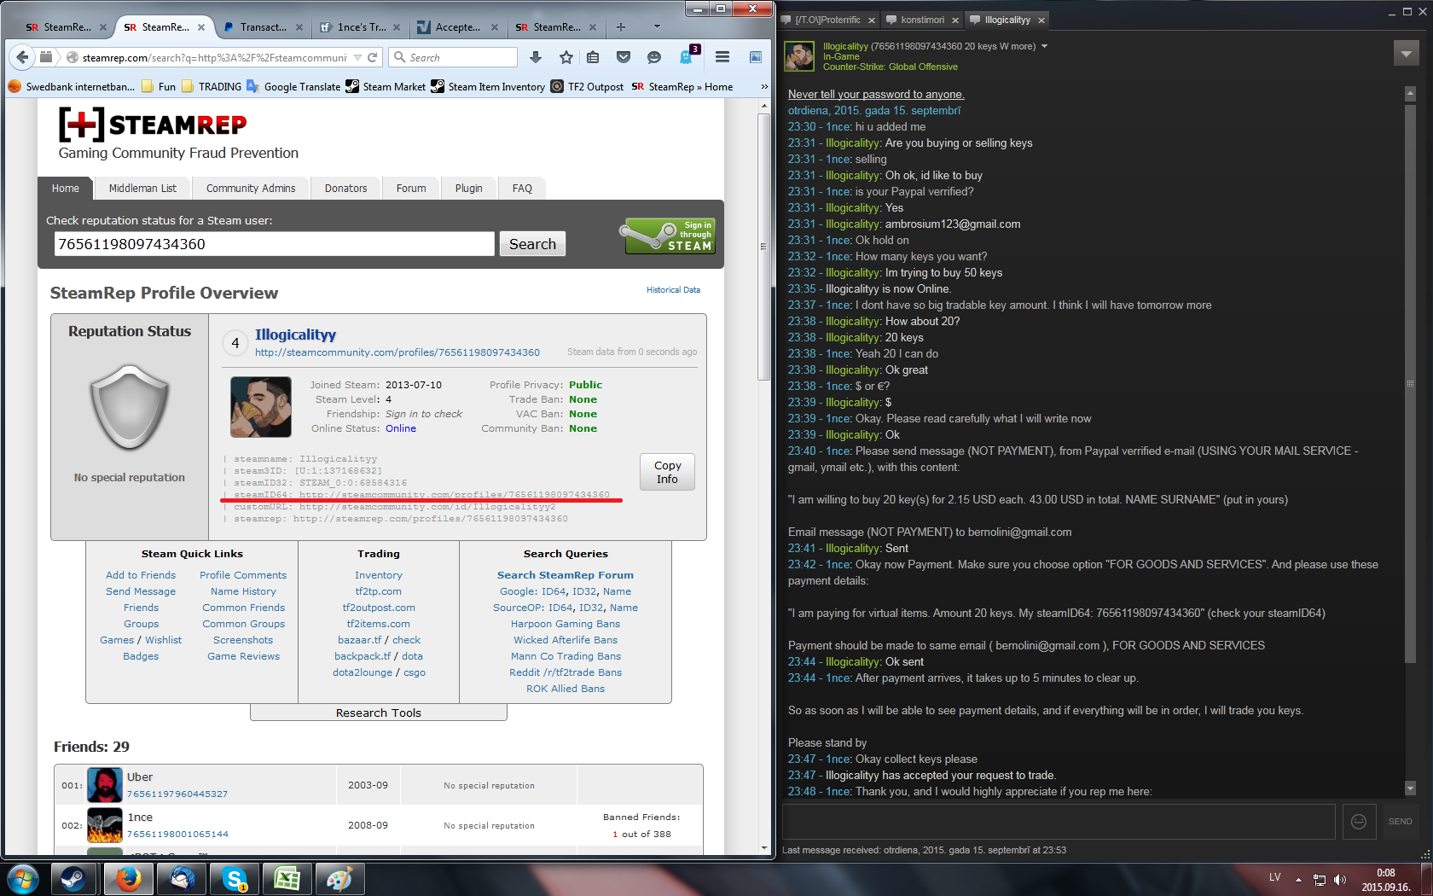Launch Steam from the Windows taskbar
This screenshot has height=896, width=1433.
coord(74,878)
